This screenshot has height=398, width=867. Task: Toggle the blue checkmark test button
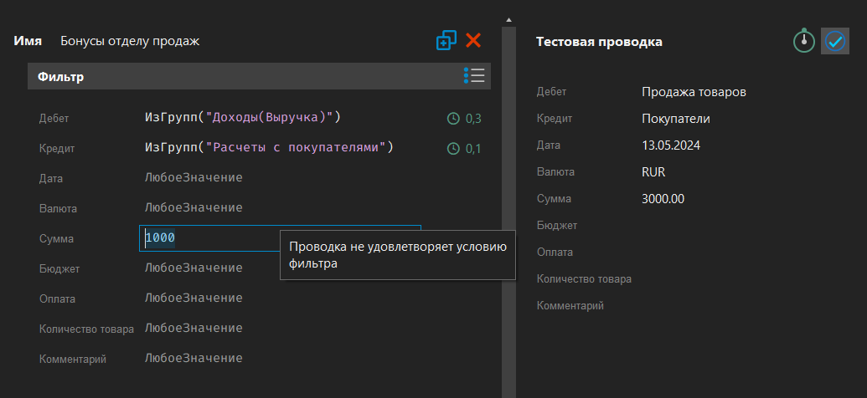click(835, 41)
